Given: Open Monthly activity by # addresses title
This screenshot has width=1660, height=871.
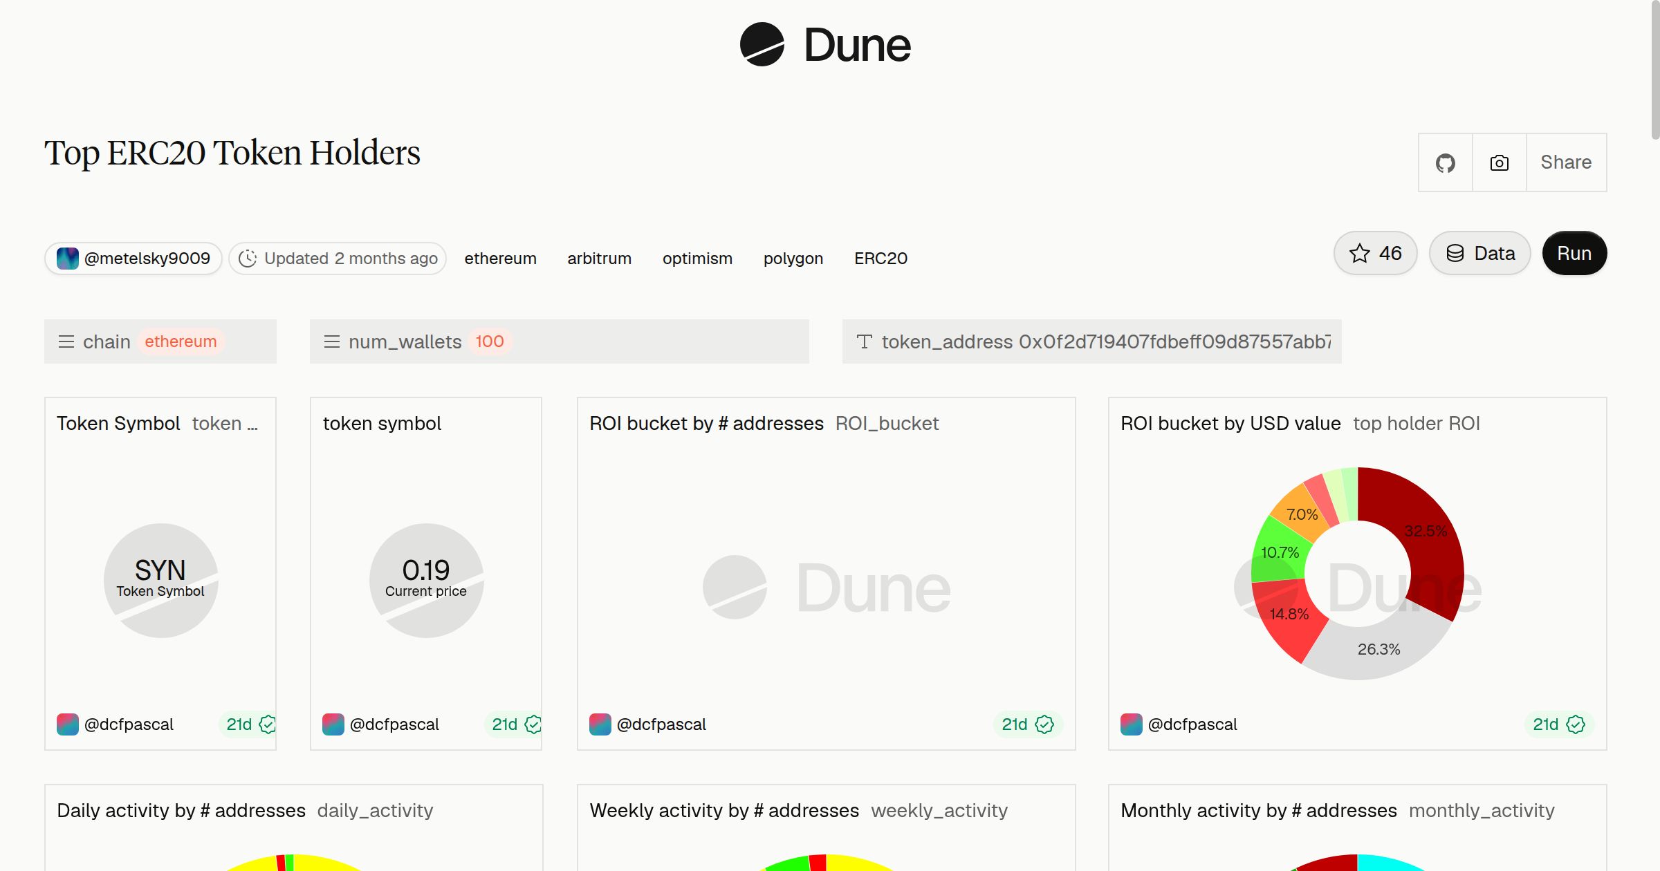Looking at the screenshot, I should point(1259,811).
